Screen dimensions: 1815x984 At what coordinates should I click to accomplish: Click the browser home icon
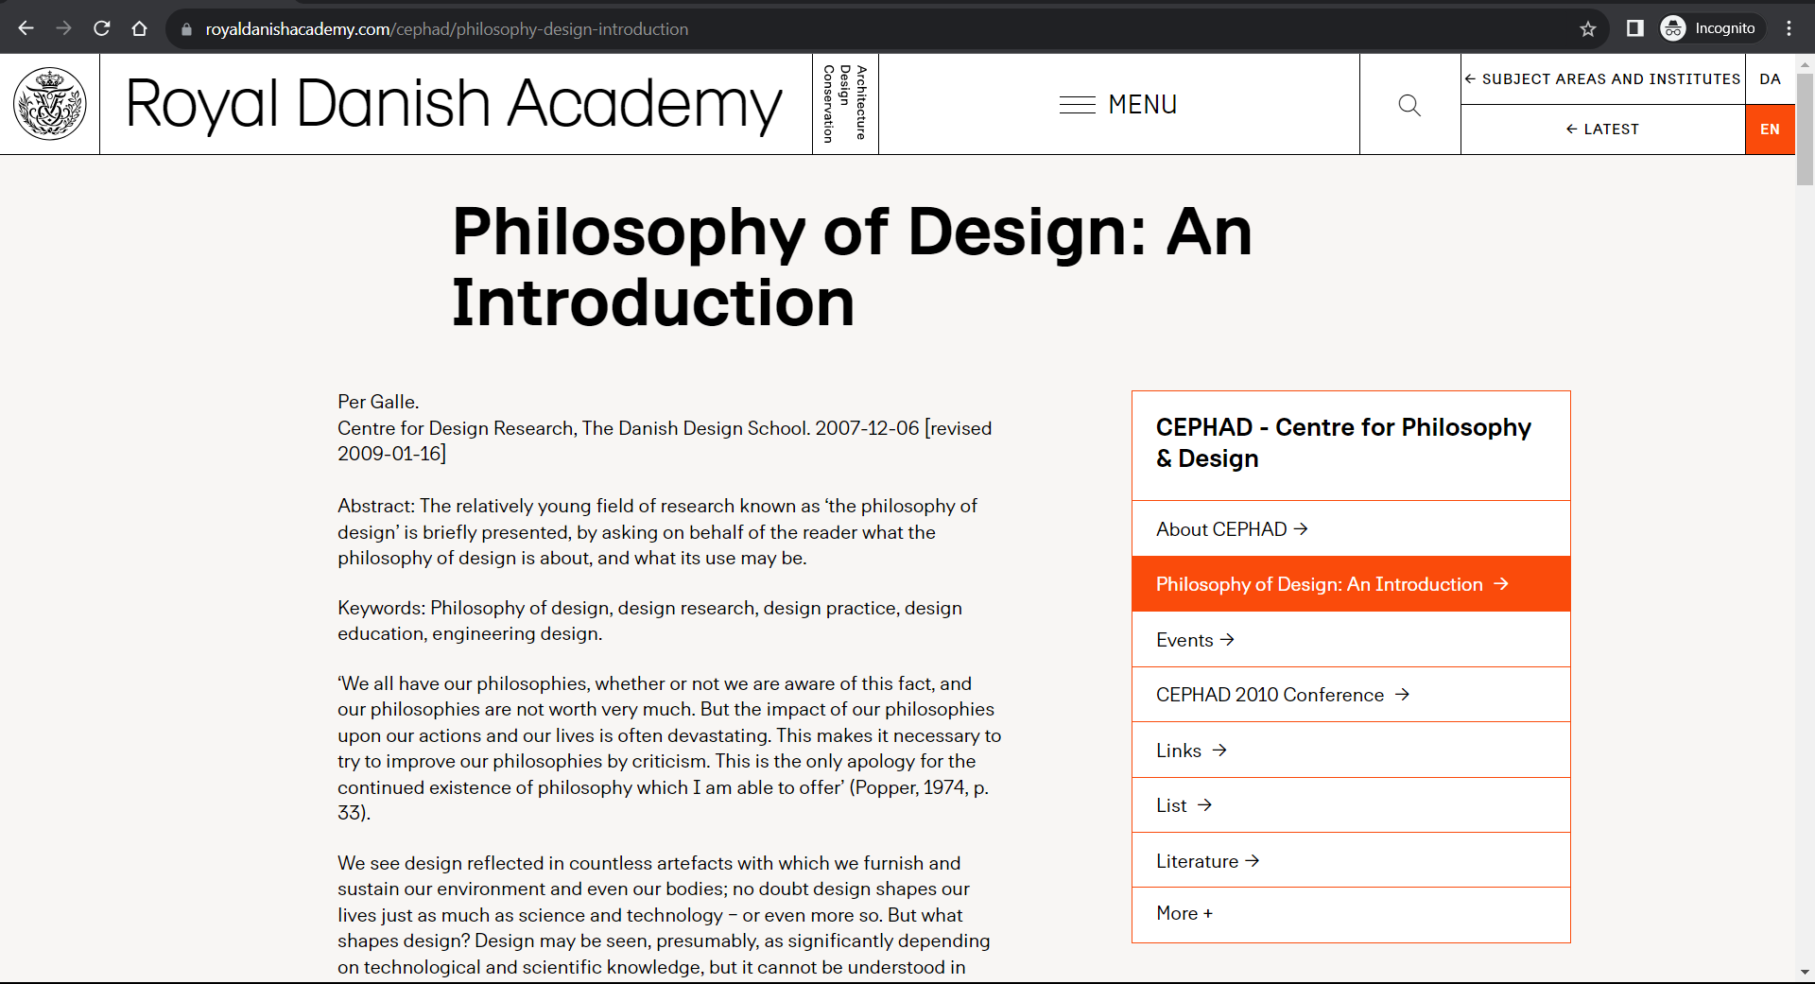140,28
